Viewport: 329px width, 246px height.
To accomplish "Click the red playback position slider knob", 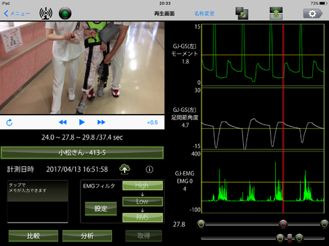I will tap(283, 224).
